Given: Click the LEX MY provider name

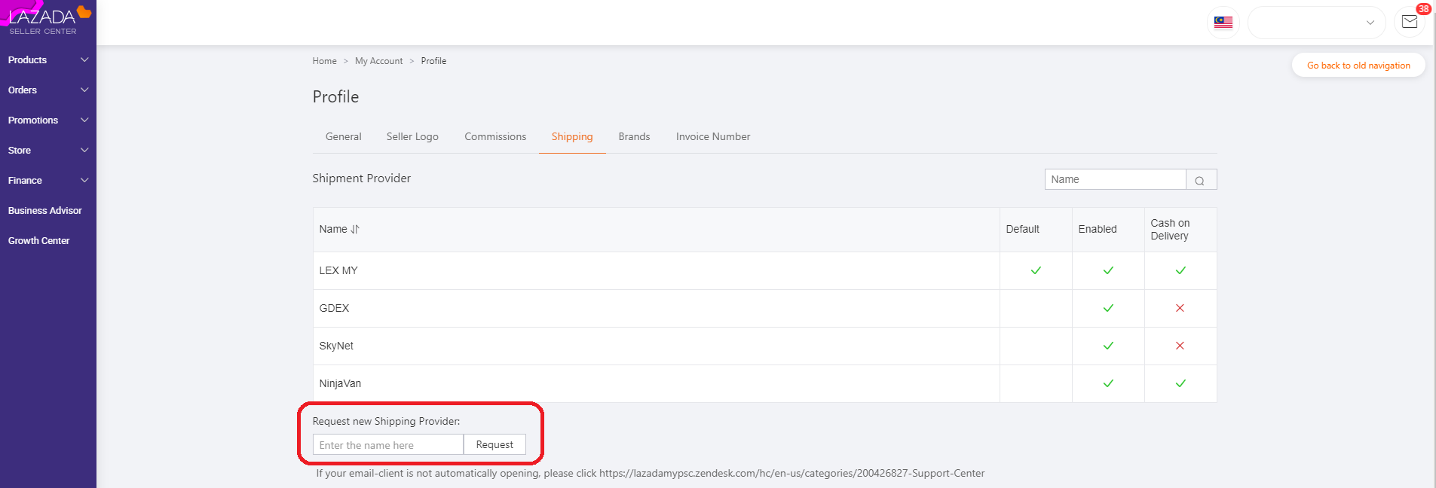Looking at the screenshot, I should pyautogui.click(x=338, y=270).
